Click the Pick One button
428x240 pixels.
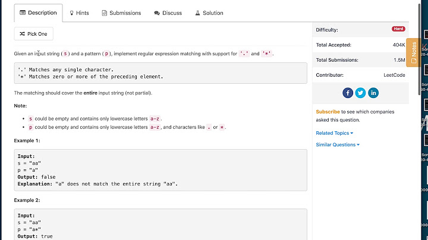33,34
